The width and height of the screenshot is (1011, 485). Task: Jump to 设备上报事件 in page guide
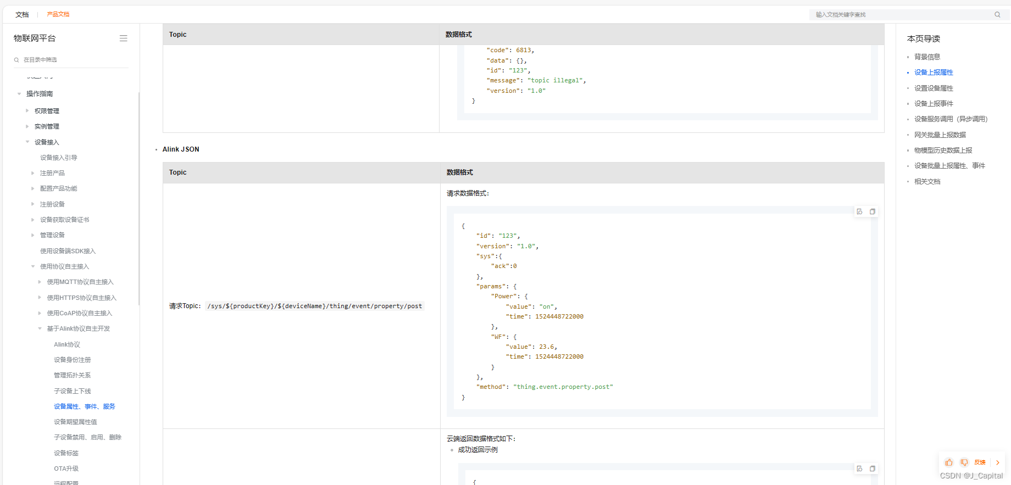(x=934, y=103)
